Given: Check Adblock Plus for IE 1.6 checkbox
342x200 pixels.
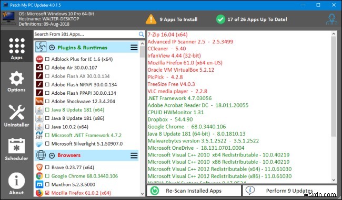Looking at the screenshot, I should pyautogui.click(x=47, y=59).
